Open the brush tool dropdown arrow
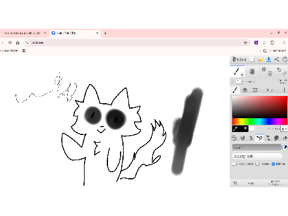Screen dimensions: 288x216 (x=242, y=74)
